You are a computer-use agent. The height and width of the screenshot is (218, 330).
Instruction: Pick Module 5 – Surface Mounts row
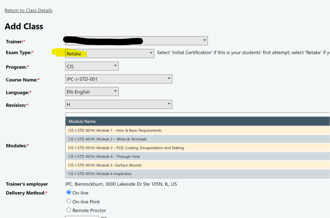tap(106, 165)
